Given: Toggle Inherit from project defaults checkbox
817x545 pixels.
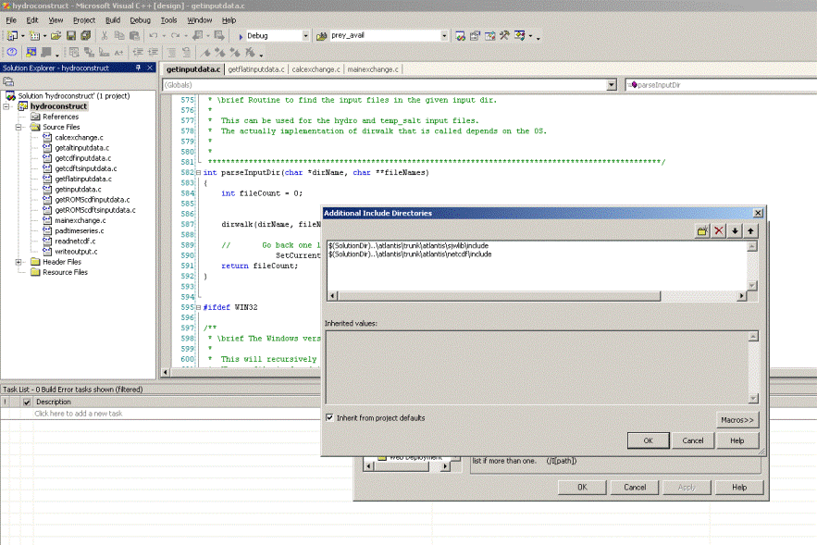Looking at the screenshot, I should 330,418.
